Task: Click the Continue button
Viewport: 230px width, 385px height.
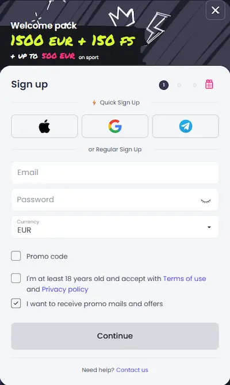Action: 115,336
